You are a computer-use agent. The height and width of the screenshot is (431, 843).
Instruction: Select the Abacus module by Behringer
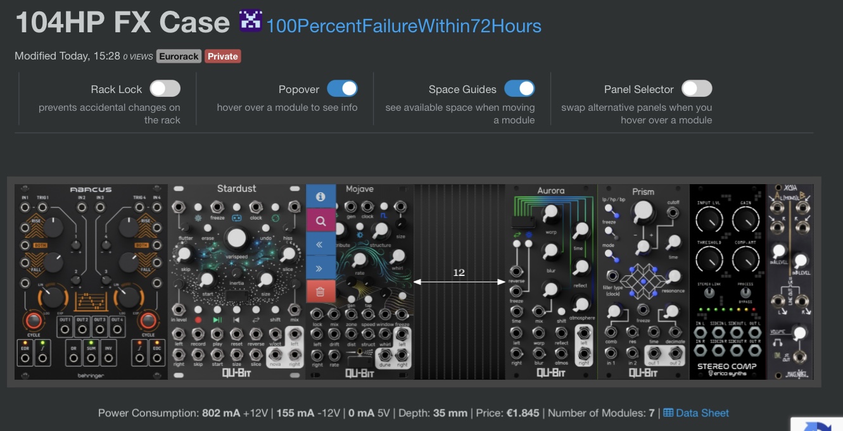(91, 282)
